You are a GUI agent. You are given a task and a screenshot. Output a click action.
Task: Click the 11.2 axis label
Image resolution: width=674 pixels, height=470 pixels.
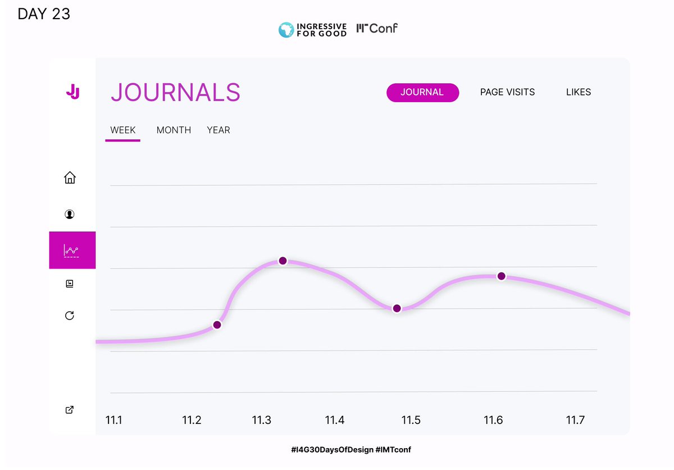point(192,420)
